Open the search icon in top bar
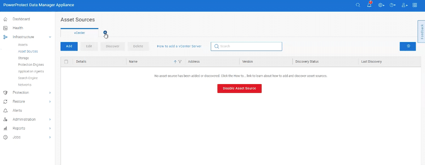The image size is (425, 165). pos(358,5)
